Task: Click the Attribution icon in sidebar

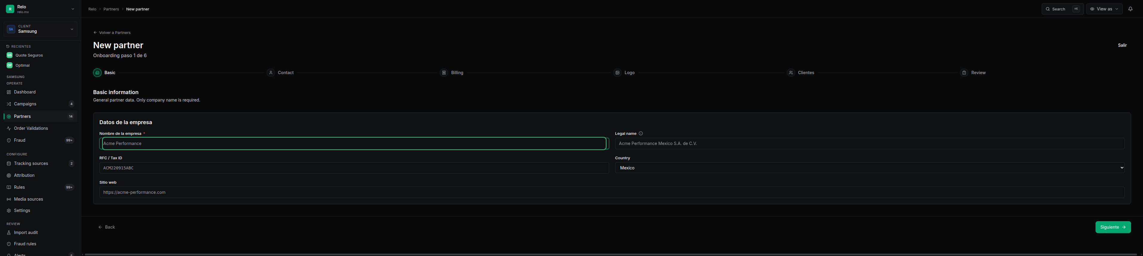Action: tap(8, 176)
